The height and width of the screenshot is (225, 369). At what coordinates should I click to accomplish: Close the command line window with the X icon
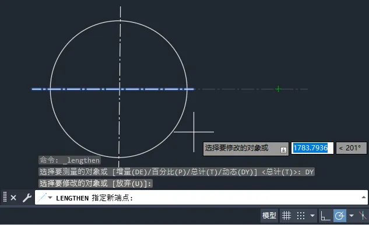pyautogui.click(x=13, y=198)
